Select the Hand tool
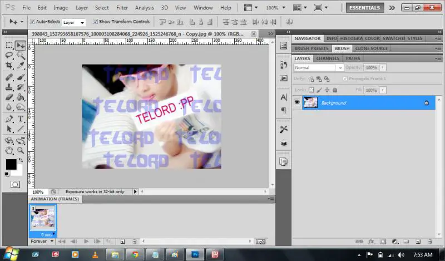Viewport: 445px width, 261px height. tap(9, 150)
